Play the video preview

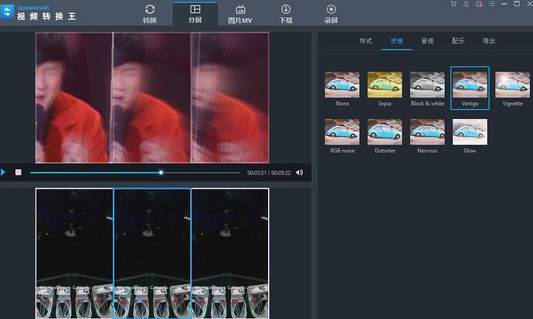point(4,172)
